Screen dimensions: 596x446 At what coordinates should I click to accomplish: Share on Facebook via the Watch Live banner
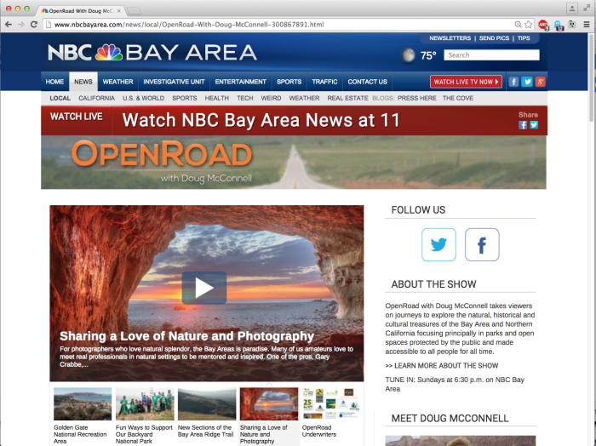coord(523,125)
